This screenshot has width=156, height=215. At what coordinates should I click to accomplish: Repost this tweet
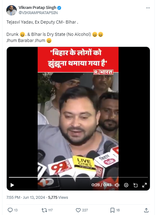(44, 210)
